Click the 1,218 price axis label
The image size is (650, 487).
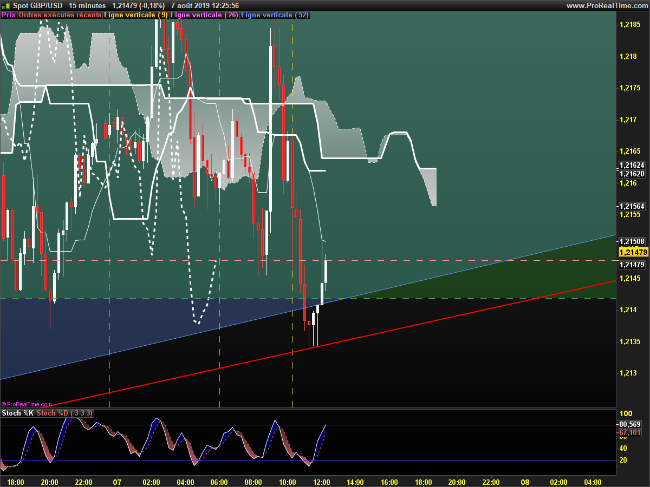coord(628,56)
